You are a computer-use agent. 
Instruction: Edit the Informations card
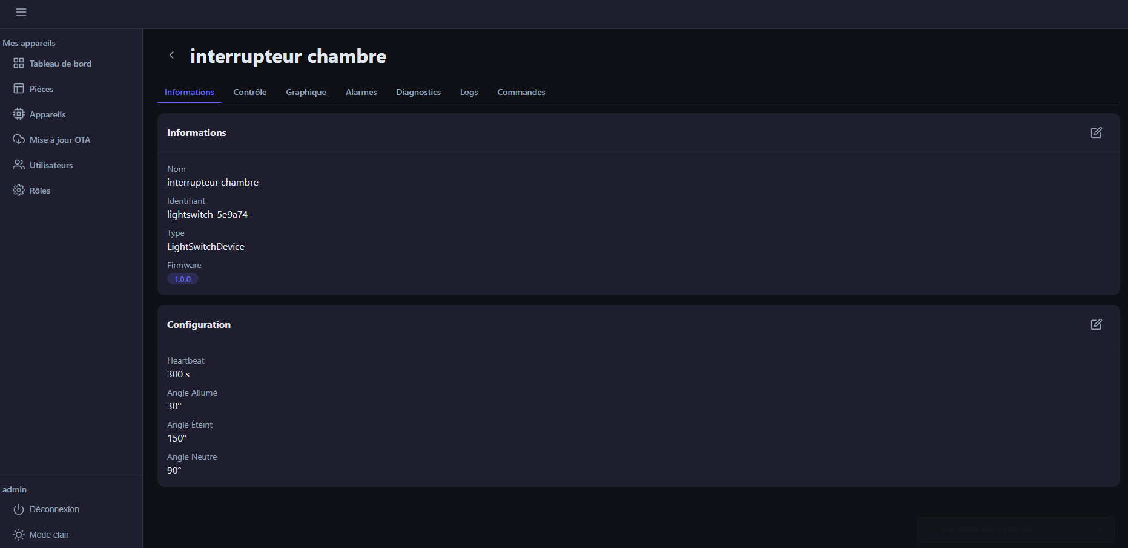1096,132
